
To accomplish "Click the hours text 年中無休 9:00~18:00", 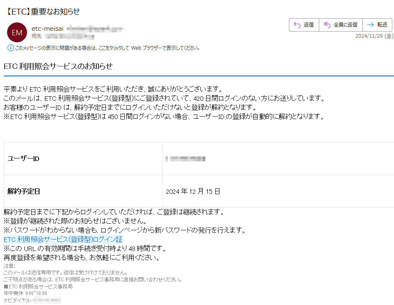I will [x=25, y=293].
